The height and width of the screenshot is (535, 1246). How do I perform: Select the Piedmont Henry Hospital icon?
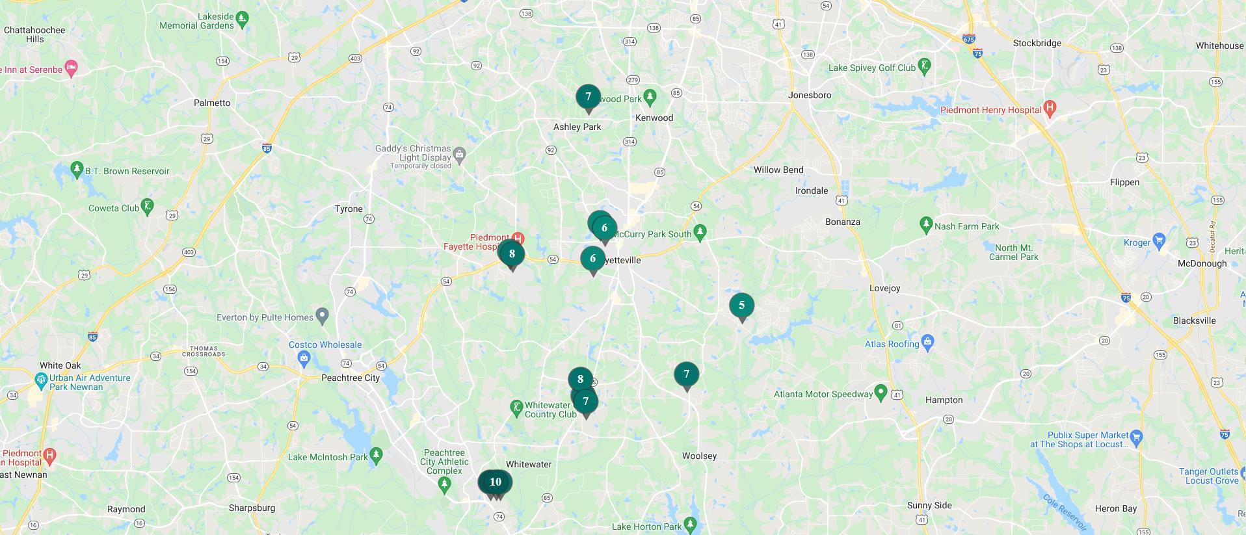(1049, 109)
